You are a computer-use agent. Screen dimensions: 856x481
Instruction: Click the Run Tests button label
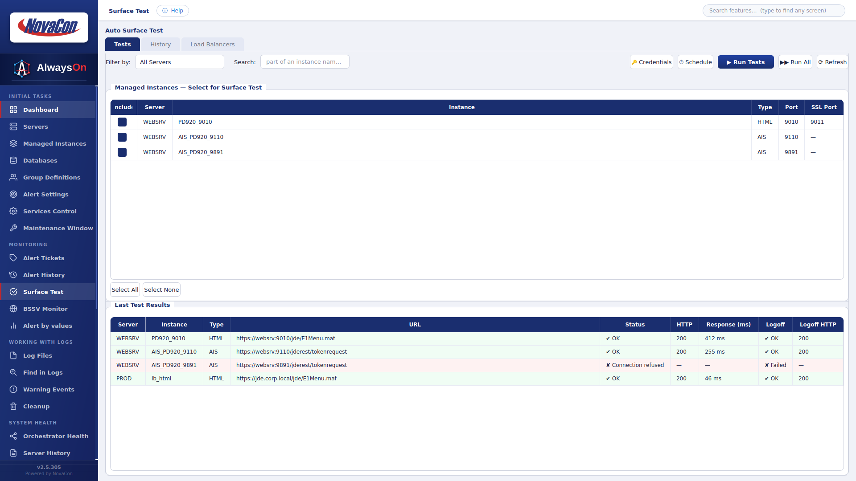click(749, 62)
